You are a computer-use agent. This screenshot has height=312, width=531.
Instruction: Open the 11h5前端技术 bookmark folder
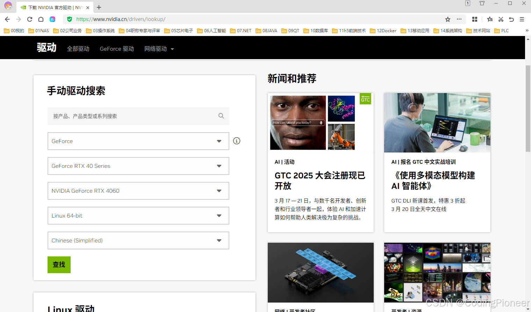[x=349, y=31]
